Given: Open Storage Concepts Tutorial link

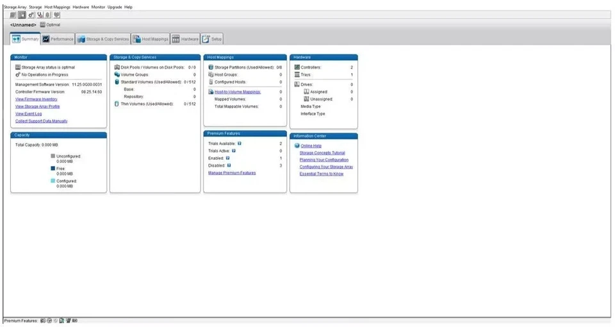Looking at the screenshot, I should 322,153.
